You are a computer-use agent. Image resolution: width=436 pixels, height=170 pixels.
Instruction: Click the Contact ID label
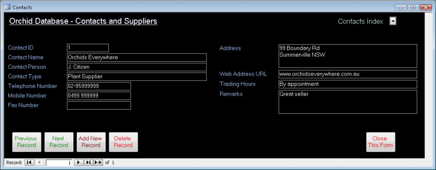click(x=21, y=48)
